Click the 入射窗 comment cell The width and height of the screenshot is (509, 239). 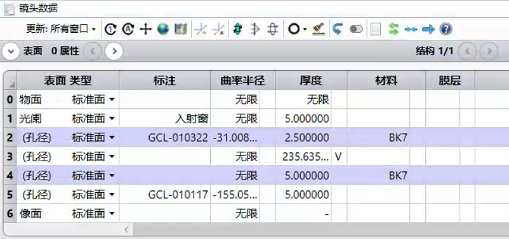(164, 119)
